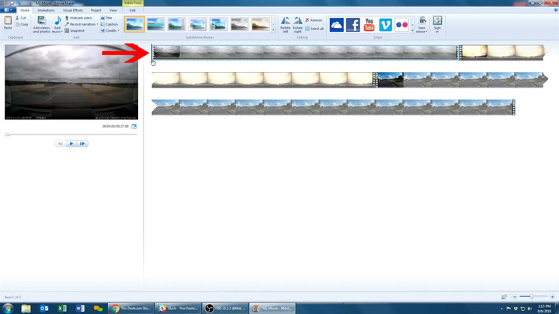Open the Credits dropdown menu
Image resolution: width=559 pixels, height=314 pixels.
[110, 30]
